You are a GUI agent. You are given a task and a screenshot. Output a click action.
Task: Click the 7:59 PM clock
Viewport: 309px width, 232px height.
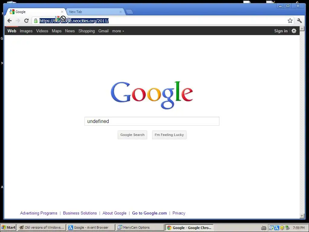click(299, 228)
